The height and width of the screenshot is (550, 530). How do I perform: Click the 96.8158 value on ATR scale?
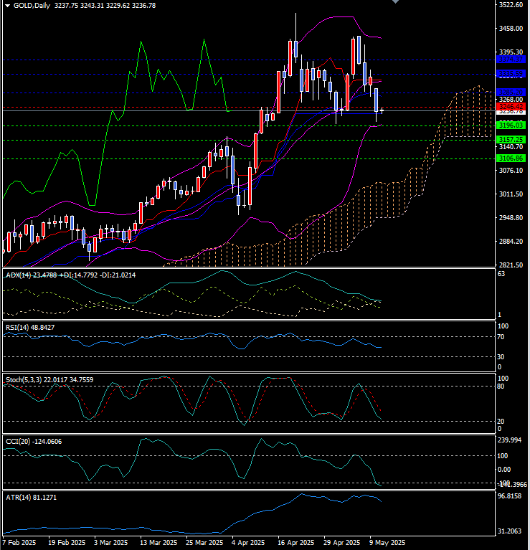point(510,496)
